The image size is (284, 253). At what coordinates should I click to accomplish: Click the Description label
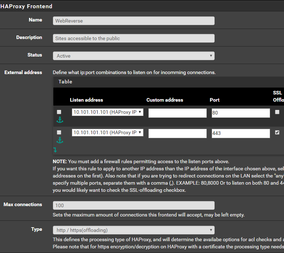pos(29,38)
